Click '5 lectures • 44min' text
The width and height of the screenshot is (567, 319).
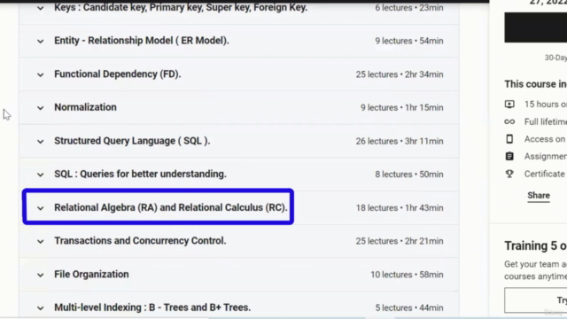(409, 307)
